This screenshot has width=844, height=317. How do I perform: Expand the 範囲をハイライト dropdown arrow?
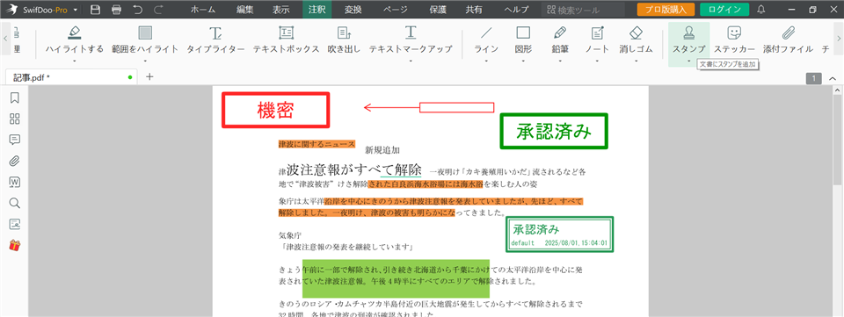click(145, 61)
